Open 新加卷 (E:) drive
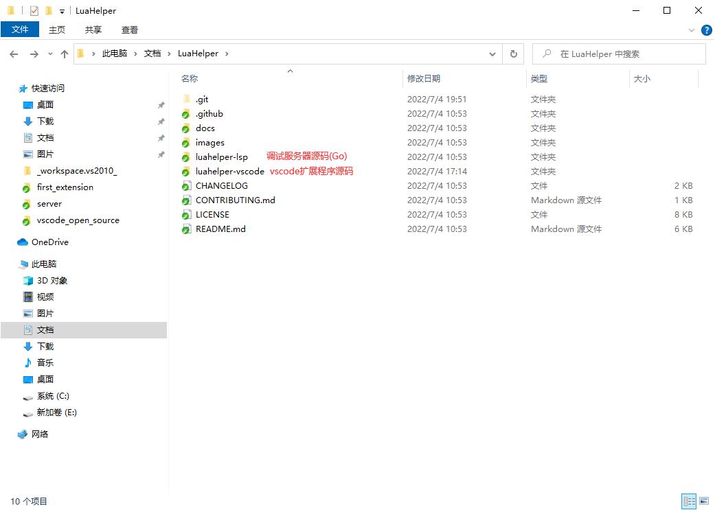 point(56,413)
